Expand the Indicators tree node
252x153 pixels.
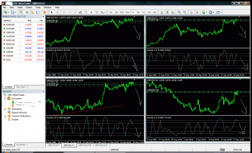[5, 109]
